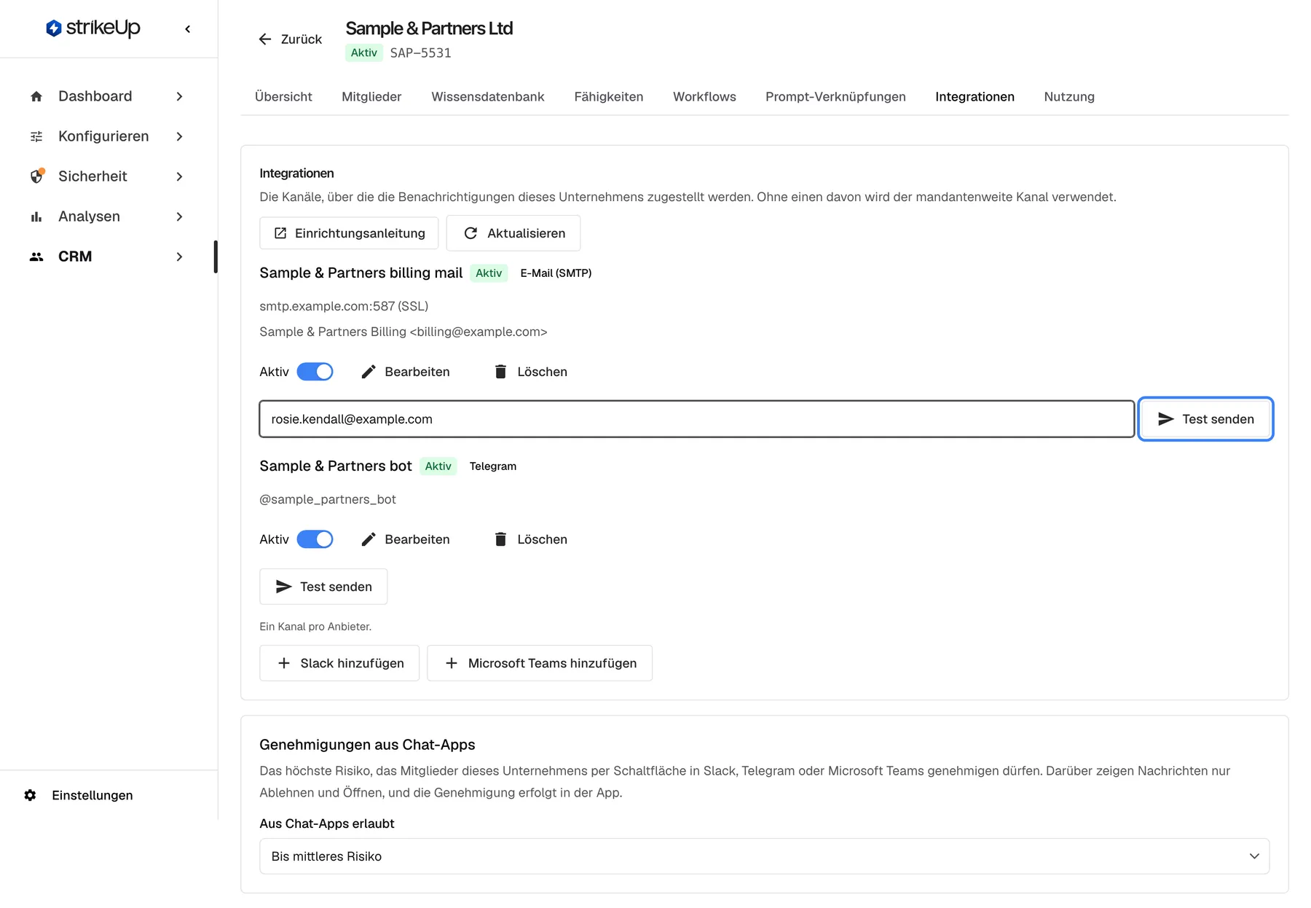Expand the Sicherheit menu chevron
Viewport: 1311px width, 908px height.
179,176
